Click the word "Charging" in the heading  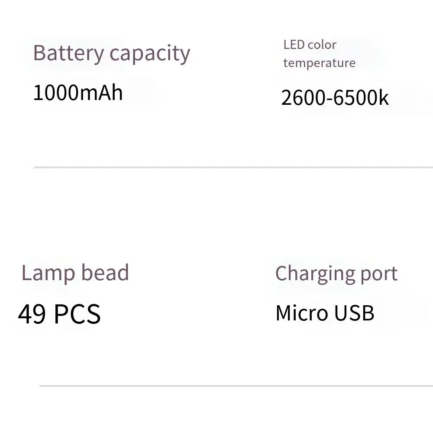[315, 274]
